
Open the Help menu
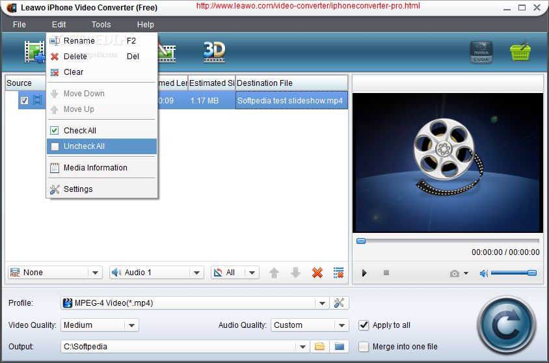coord(145,25)
